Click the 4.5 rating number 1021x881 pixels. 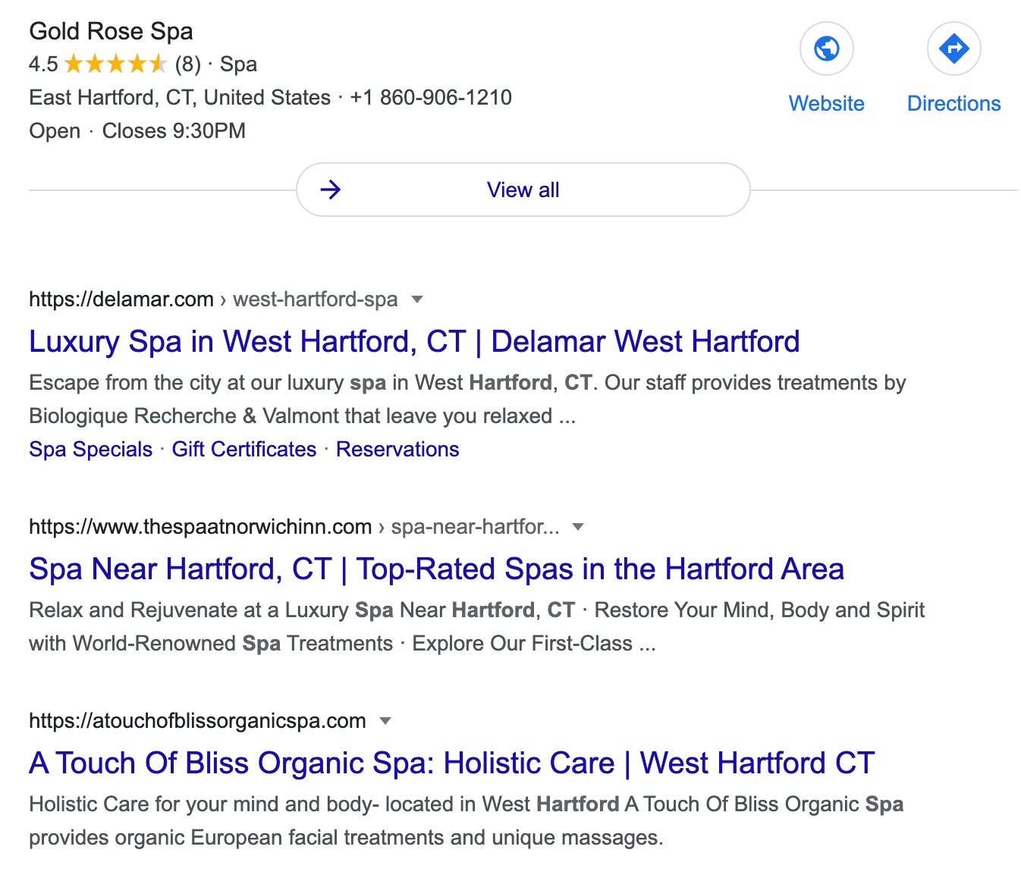(43, 64)
